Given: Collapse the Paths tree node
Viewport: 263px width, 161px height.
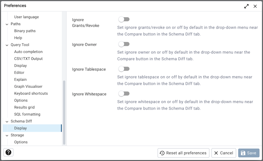Looking at the screenshot, I should tap(7, 24).
